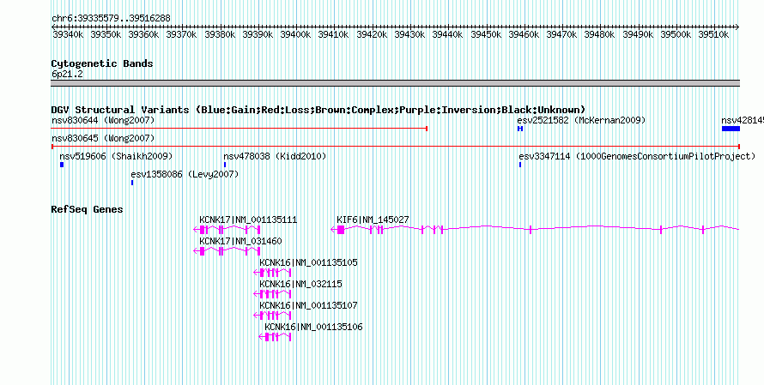The width and height of the screenshot is (764, 385).
Task: Open the KCNK17|NM_001135111 gene label
Action: click(248, 220)
